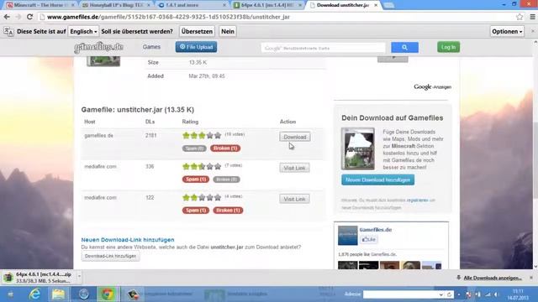
Task: Click Spam (1) tag on 336 DLs row
Action: [196, 180]
